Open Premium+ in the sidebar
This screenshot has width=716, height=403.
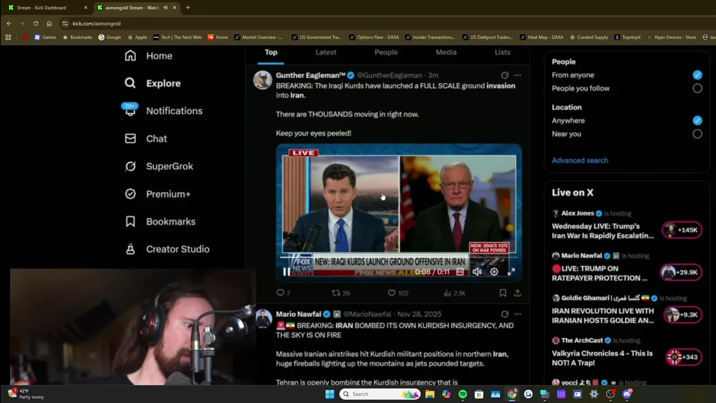tap(157, 194)
